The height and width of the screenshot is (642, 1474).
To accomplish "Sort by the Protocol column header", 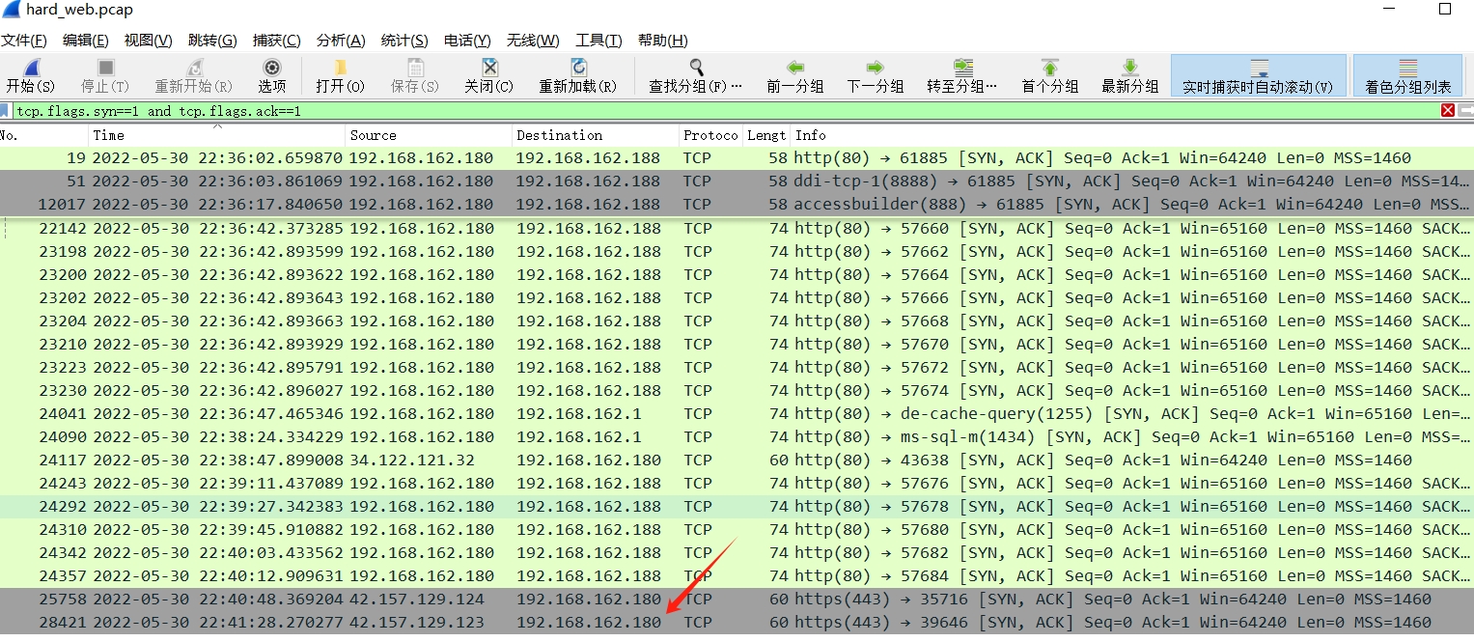I will click(x=710, y=135).
